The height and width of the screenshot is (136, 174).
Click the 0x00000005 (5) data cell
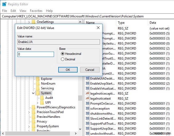tap(159, 33)
